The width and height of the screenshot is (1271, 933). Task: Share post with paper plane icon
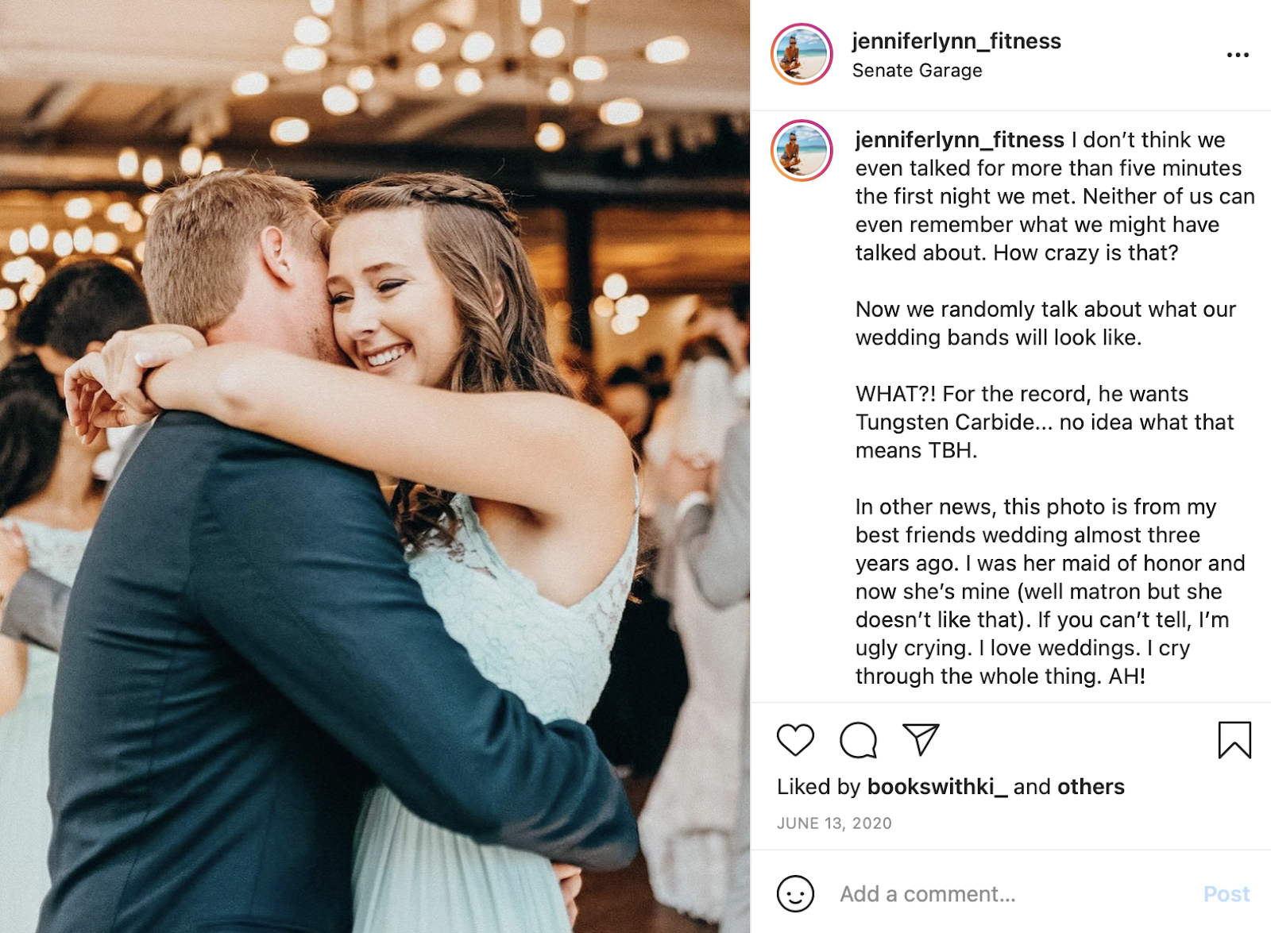[x=921, y=739]
